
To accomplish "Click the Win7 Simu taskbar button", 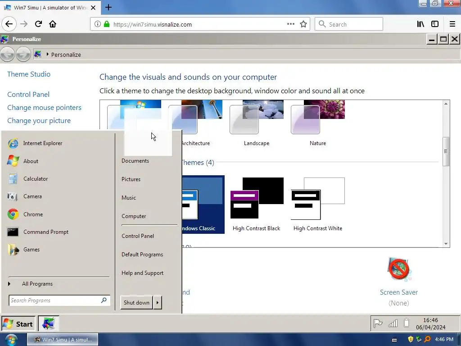I will [x=63, y=340].
